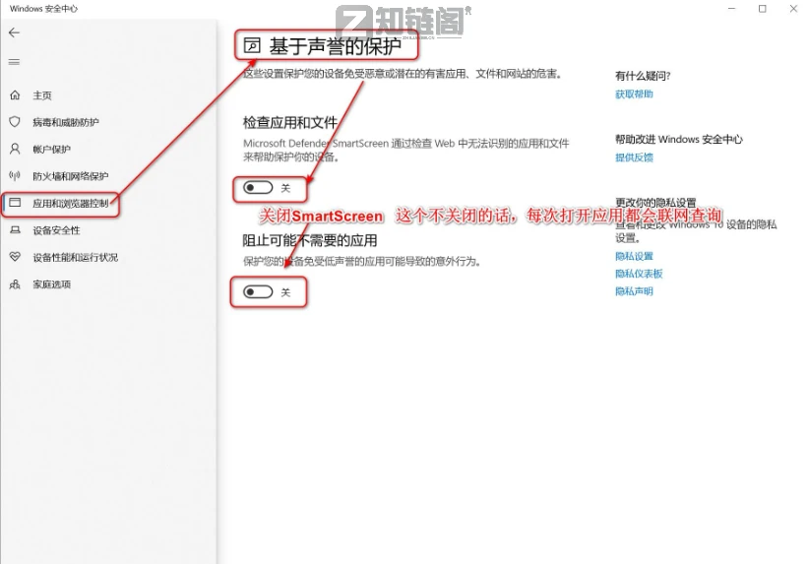Click the antenna icon for 防火墙和网络保护
The height and width of the screenshot is (564, 808).
(15, 176)
